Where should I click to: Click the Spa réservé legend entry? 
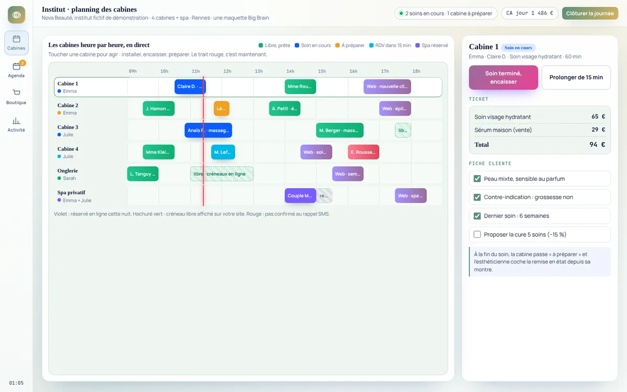pos(432,45)
